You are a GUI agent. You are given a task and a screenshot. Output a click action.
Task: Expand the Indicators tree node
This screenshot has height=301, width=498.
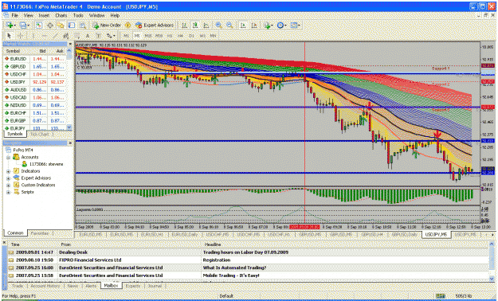[x=8, y=171]
